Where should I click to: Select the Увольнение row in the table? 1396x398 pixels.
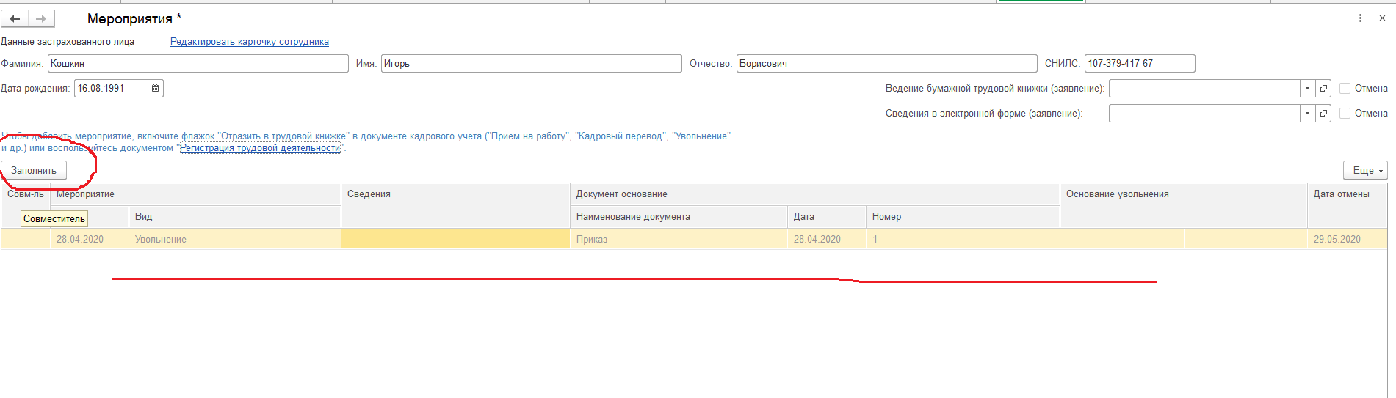(160, 240)
